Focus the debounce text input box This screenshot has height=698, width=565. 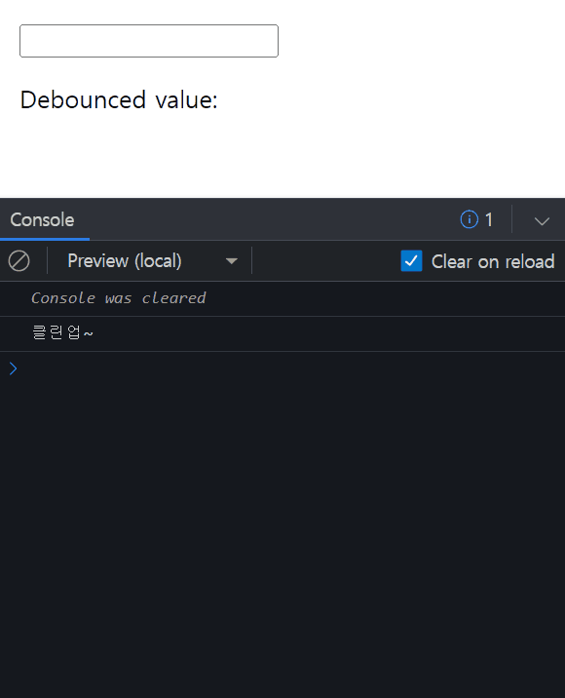pos(149,41)
